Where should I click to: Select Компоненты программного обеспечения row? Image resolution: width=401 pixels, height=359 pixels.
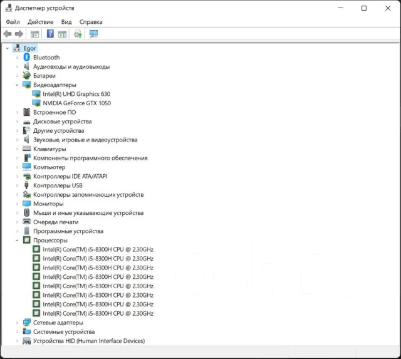[x=90, y=158]
